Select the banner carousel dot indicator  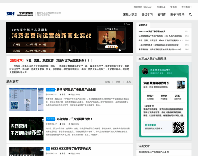point(70,50)
